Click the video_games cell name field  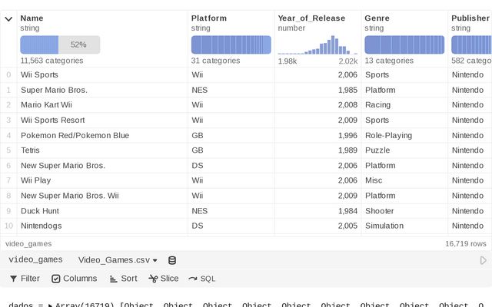click(35, 259)
